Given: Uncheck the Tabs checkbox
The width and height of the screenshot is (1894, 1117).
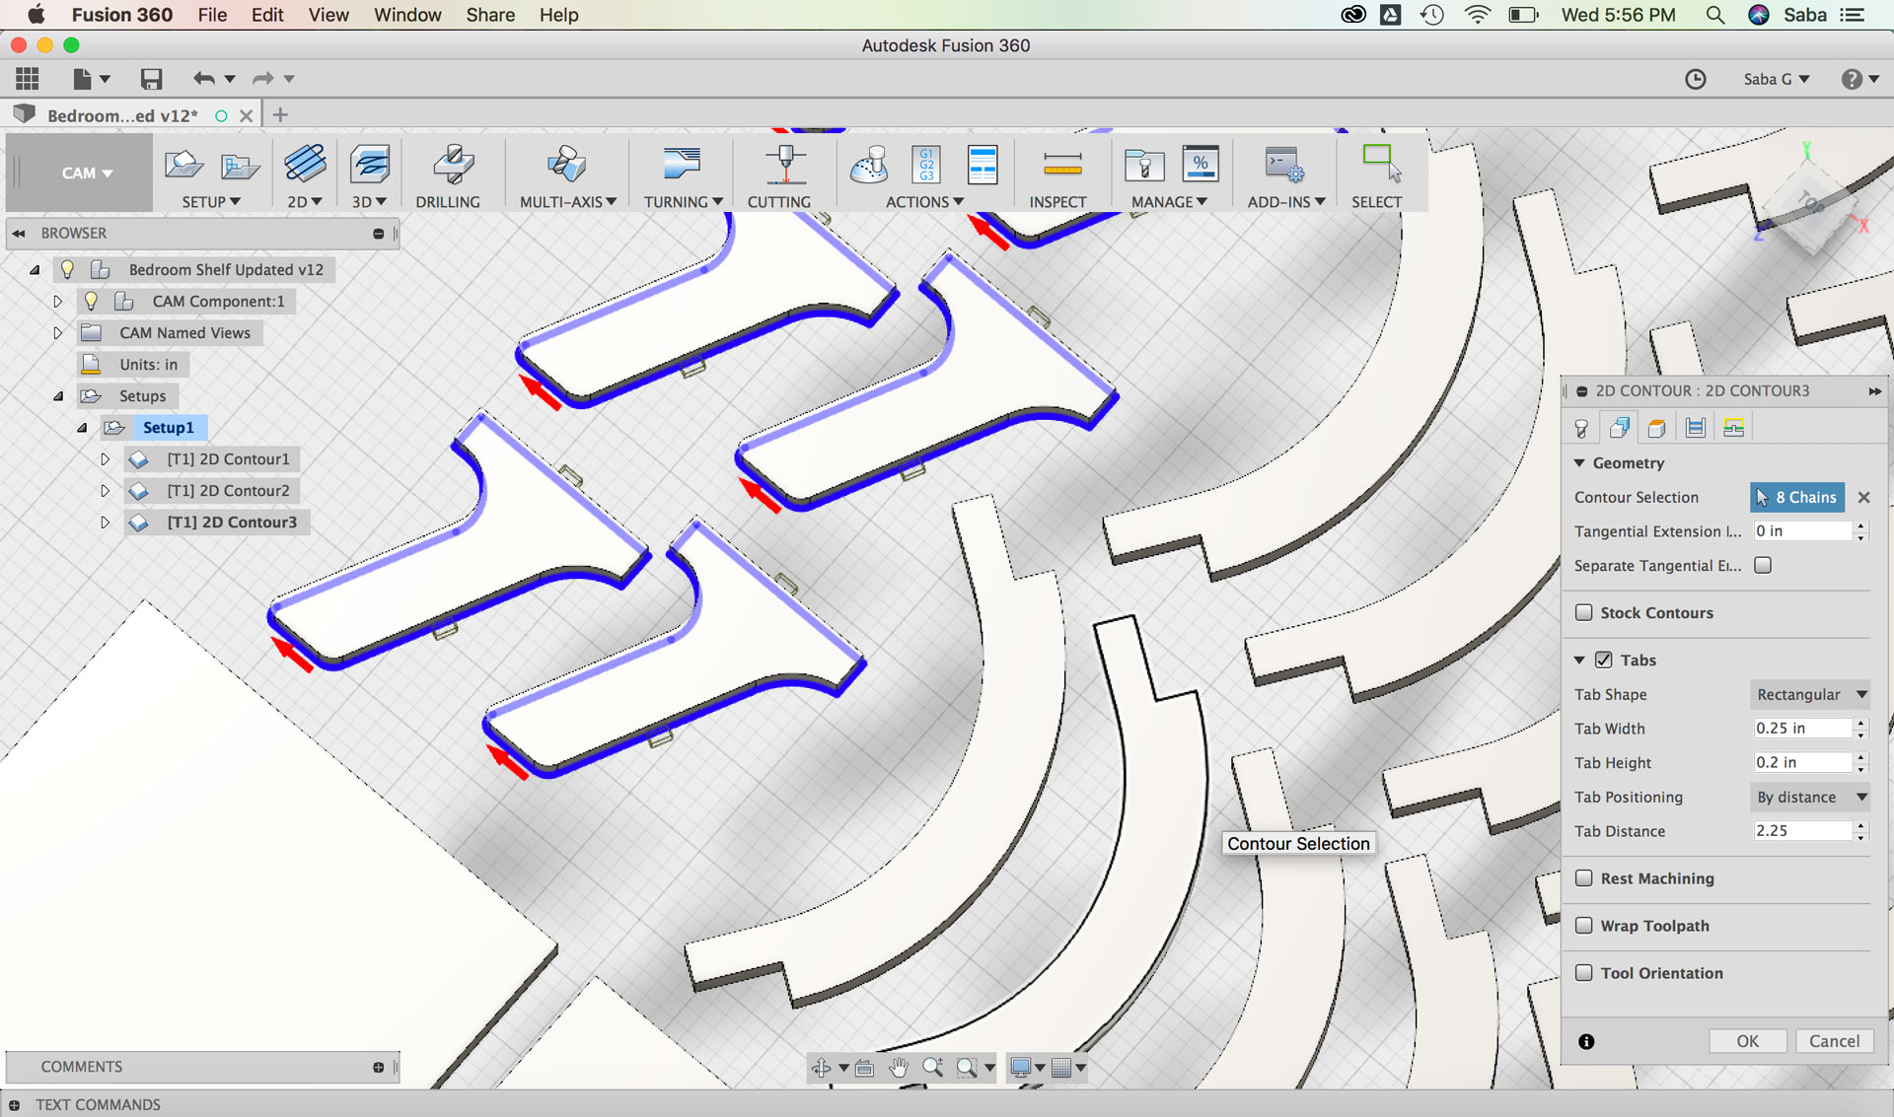Looking at the screenshot, I should pos(1604,660).
